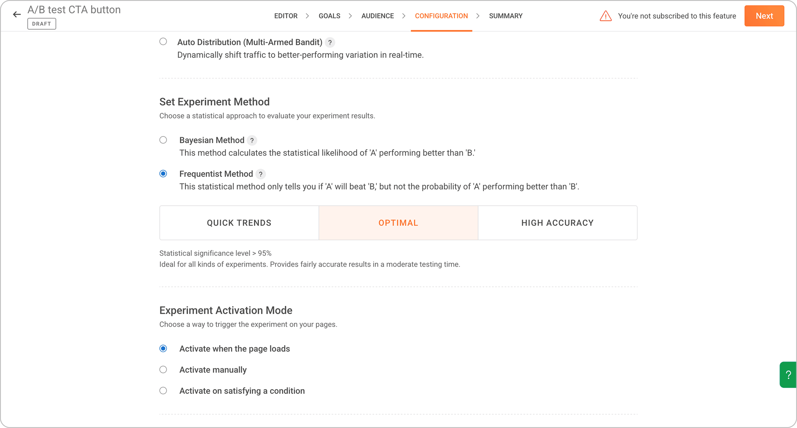Go to the Audience step
The height and width of the screenshot is (428, 797).
coord(378,16)
